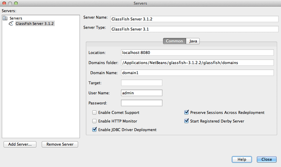Screen dimensions: 281x167
Task: Uncheck Start Registered Derby Server
Action: point(186,121)
